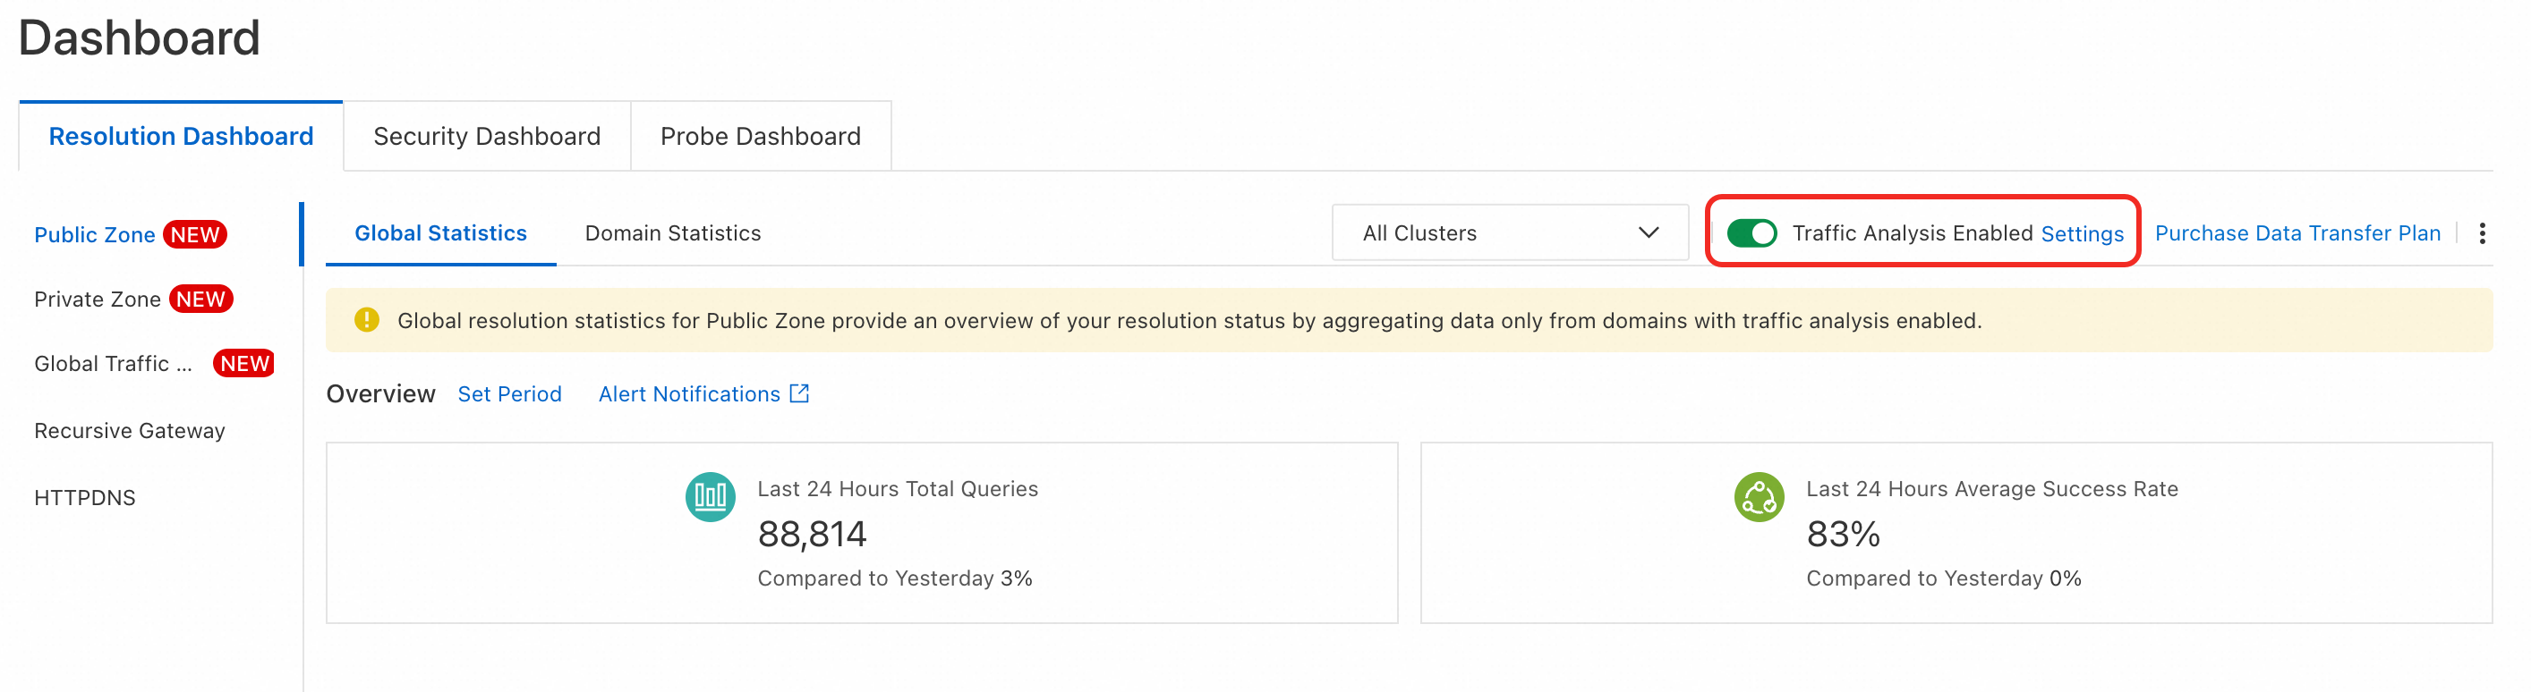Switch to the Security Dashboard tab

tap(486, 137)
